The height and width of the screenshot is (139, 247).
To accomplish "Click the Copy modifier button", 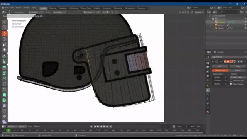I will pos(238,66).
